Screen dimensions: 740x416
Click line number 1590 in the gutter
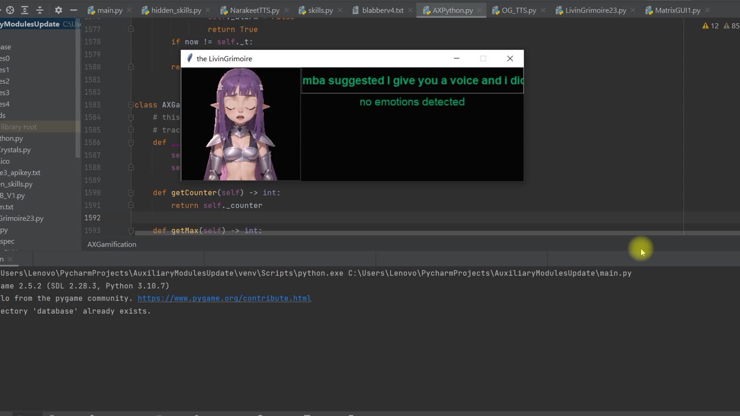click(x=92, y=192)
